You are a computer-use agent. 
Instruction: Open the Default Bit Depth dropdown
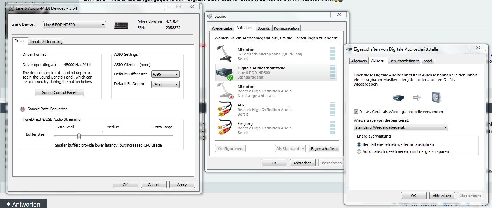click(165, 84)
